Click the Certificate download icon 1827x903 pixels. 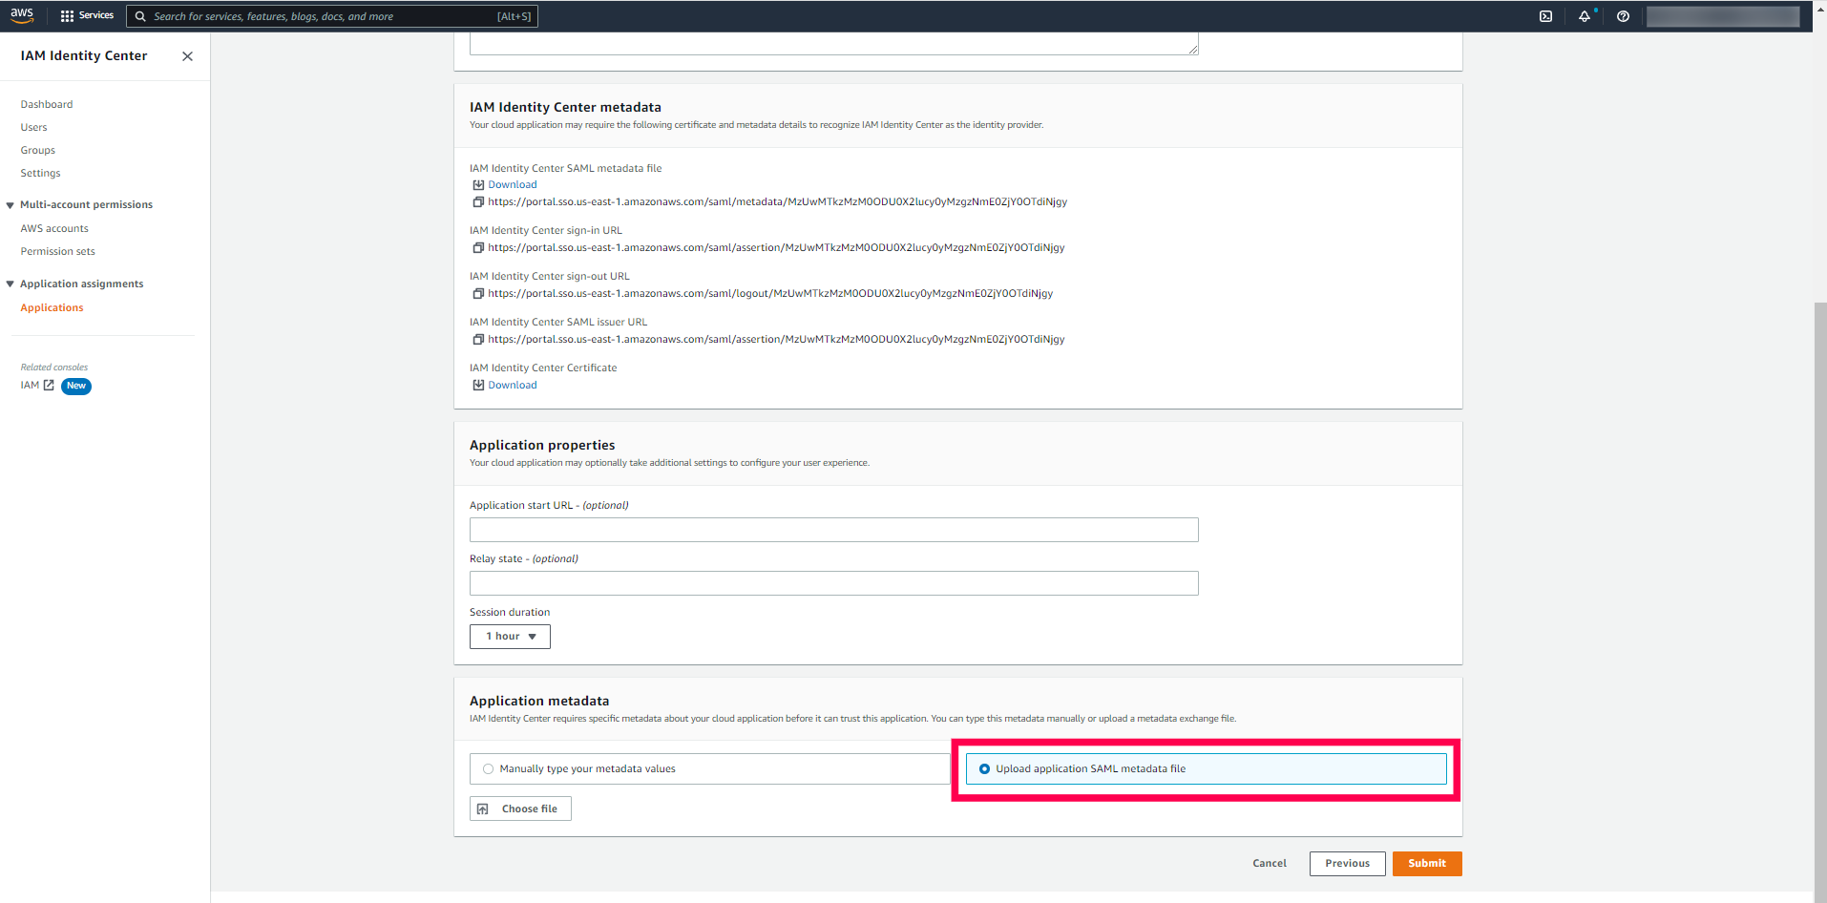tap(478, 386)
